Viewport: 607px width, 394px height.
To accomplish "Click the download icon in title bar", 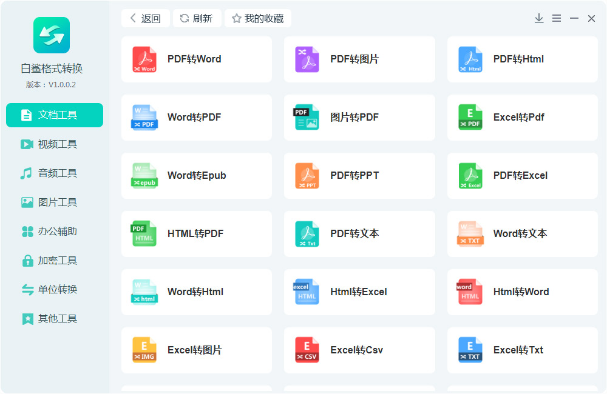I will 539,19.
